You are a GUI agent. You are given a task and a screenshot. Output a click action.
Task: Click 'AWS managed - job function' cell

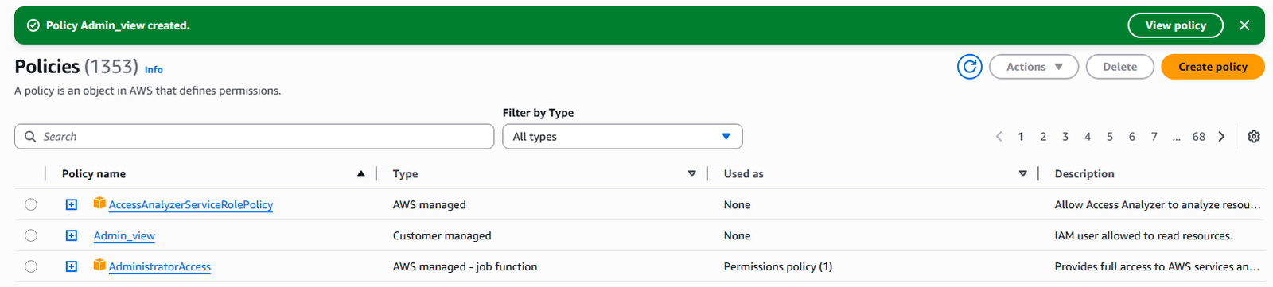pyautogui.click(x=465, y=266)
